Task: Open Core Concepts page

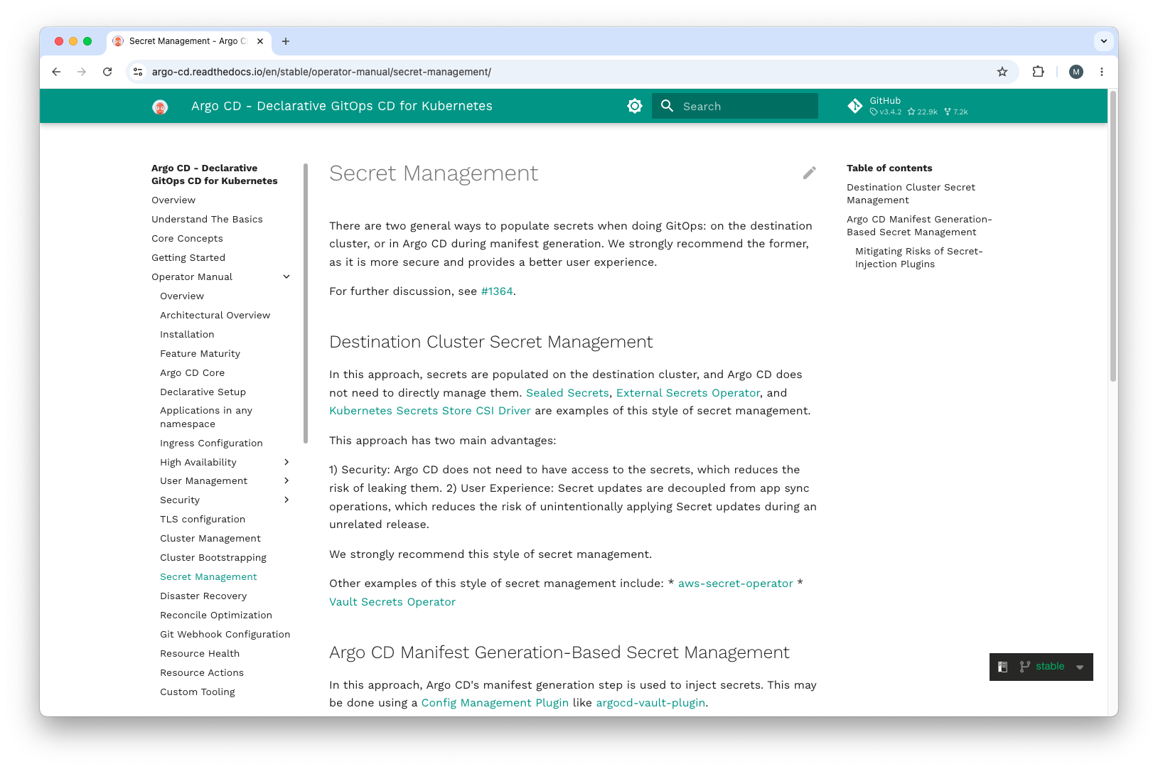Action: click(x=187, y=238)
